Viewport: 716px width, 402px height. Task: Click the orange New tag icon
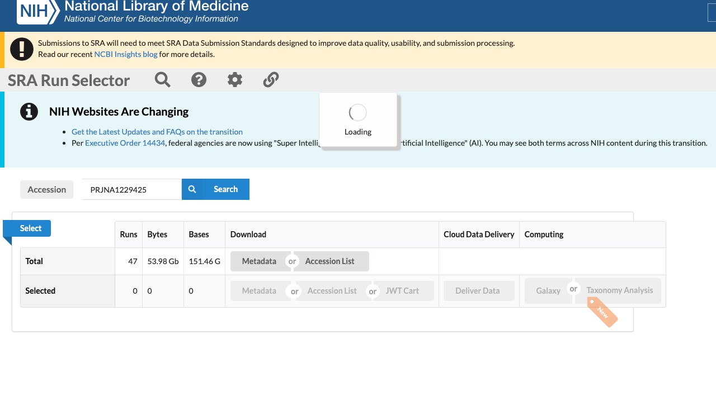click(x=602, y=312)
